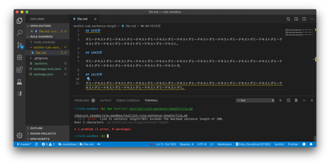Screen dimensions: 330x165
Task: Click the lightbulb code action on line 10
Action: (x=88, y=79)
